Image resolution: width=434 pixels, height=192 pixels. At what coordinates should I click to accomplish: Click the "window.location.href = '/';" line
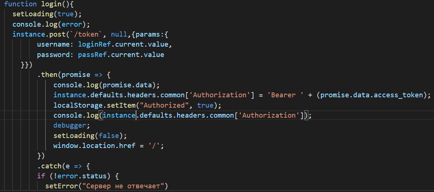pyautogui.click(x=109, y=146)
